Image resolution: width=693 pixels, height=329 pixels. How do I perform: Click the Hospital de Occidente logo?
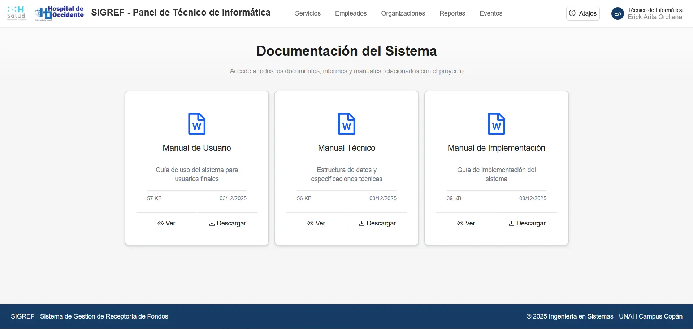click(59, 13)
